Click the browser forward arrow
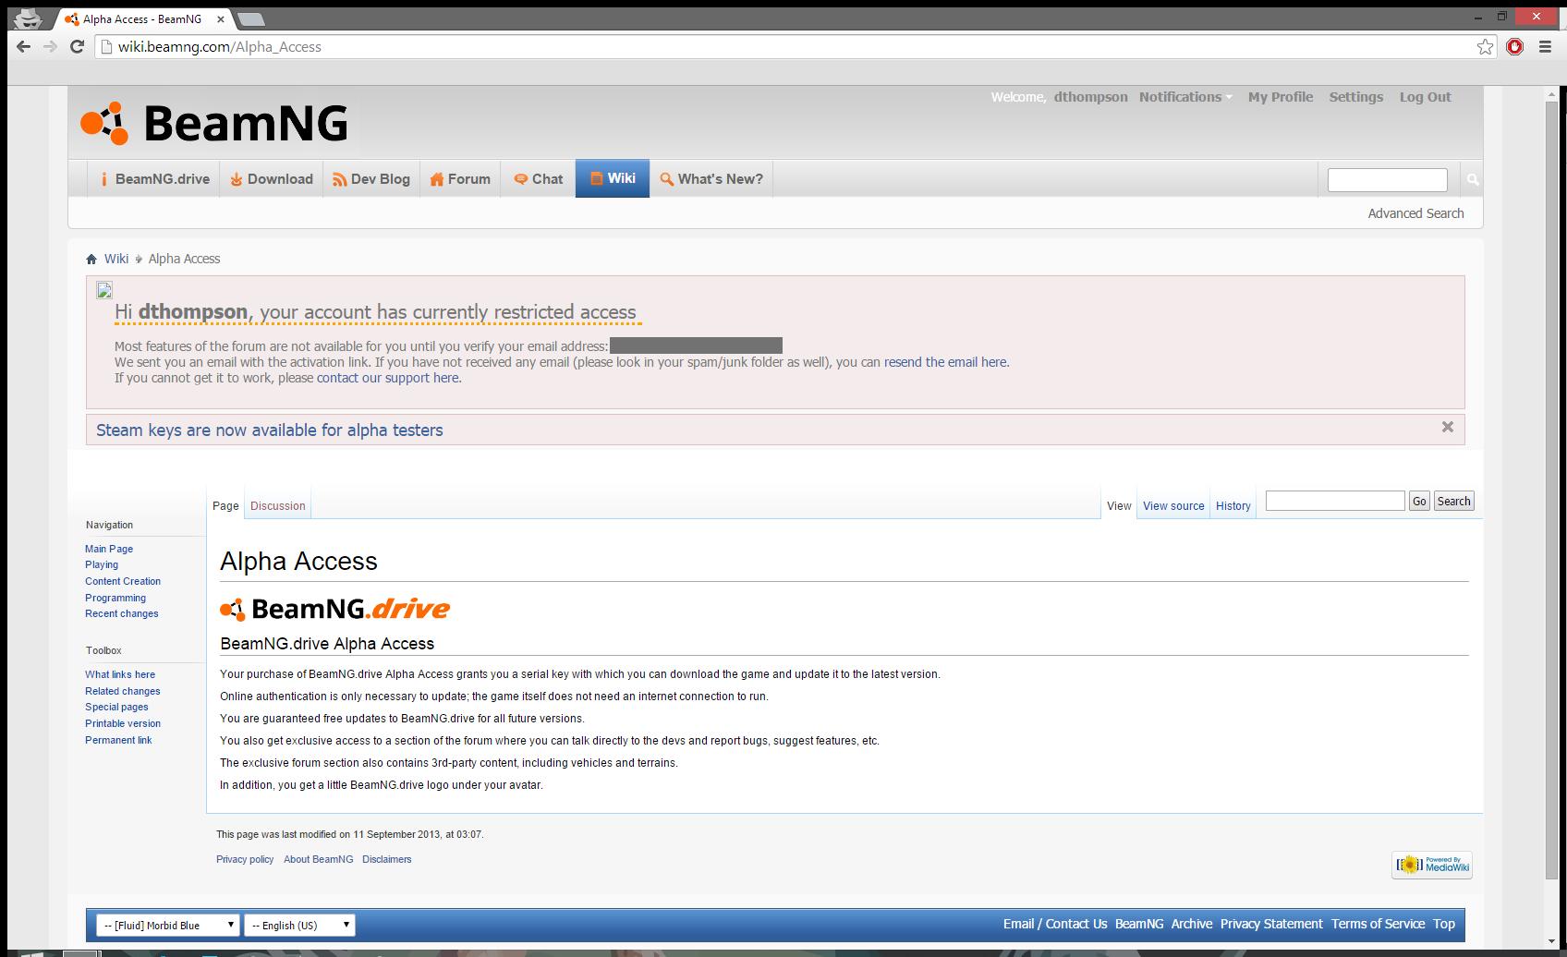This screenshot has width=1567, height=957. coord(50,46)
